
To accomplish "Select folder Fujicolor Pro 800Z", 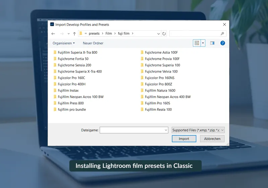I will point(156,84).
